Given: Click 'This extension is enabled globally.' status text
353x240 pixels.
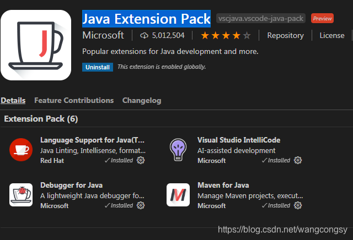Looking at the screenshot, I should click(162, 67).
